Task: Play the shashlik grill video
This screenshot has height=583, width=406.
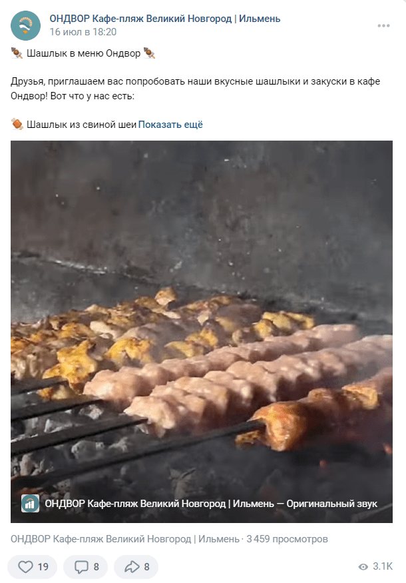Action: pyautogui.click(x=201, y=331)
